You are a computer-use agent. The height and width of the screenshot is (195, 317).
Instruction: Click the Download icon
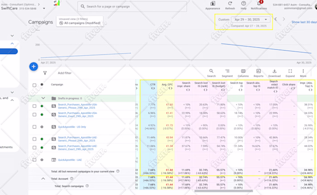point(274,71)
